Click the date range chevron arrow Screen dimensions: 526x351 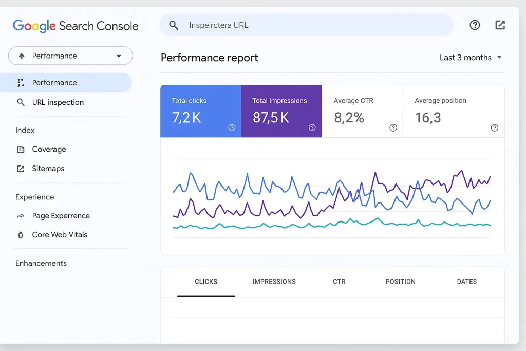click(x=499, y=57)
